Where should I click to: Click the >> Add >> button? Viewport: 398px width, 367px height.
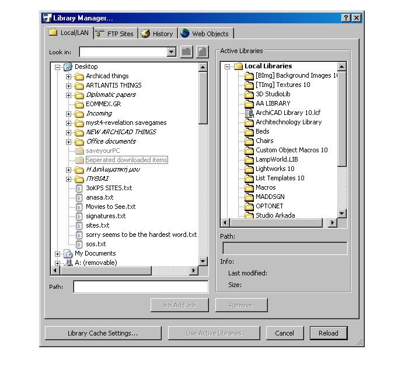pos(180,305)
